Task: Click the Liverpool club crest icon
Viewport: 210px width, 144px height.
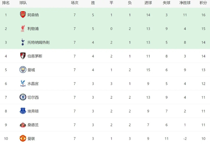Action: 23,28
